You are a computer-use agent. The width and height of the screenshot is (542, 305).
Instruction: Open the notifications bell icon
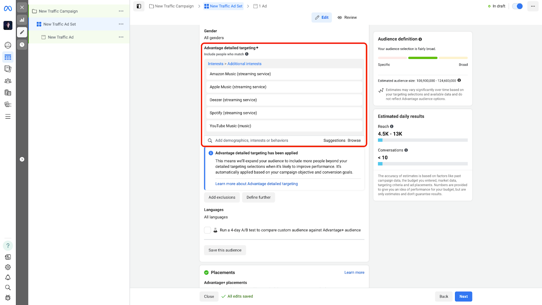pos(8,278)
